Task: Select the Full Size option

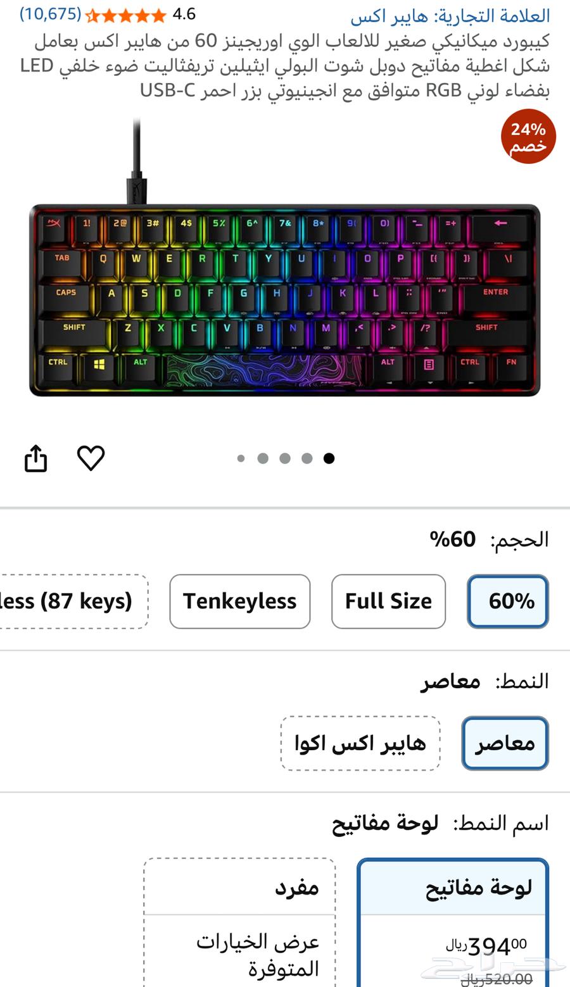Action: (388, 601)
